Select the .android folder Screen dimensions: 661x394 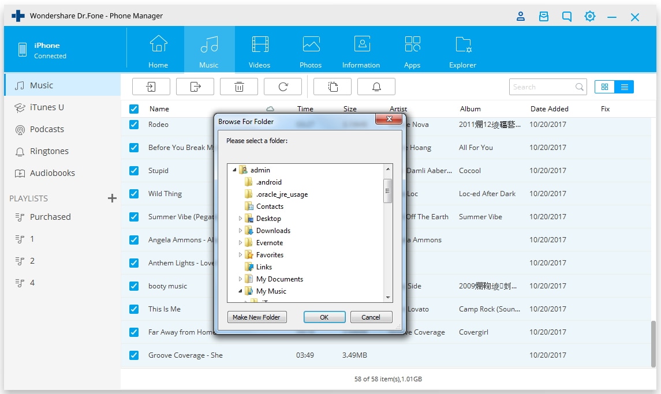pyautogui.click(x=268, y=182)
